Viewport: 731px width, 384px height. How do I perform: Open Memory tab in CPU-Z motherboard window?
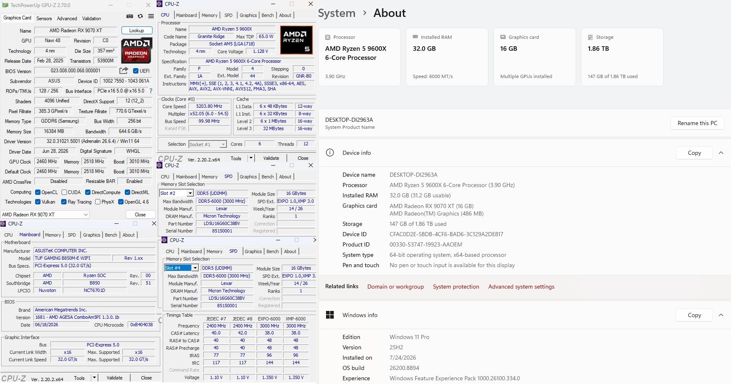[x=53, y=235]
